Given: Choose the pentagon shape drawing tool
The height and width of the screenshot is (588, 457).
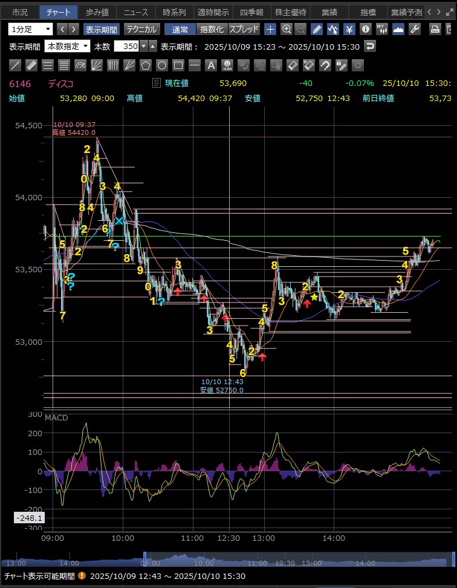Looking at the screenshot, I should [146, 65].
